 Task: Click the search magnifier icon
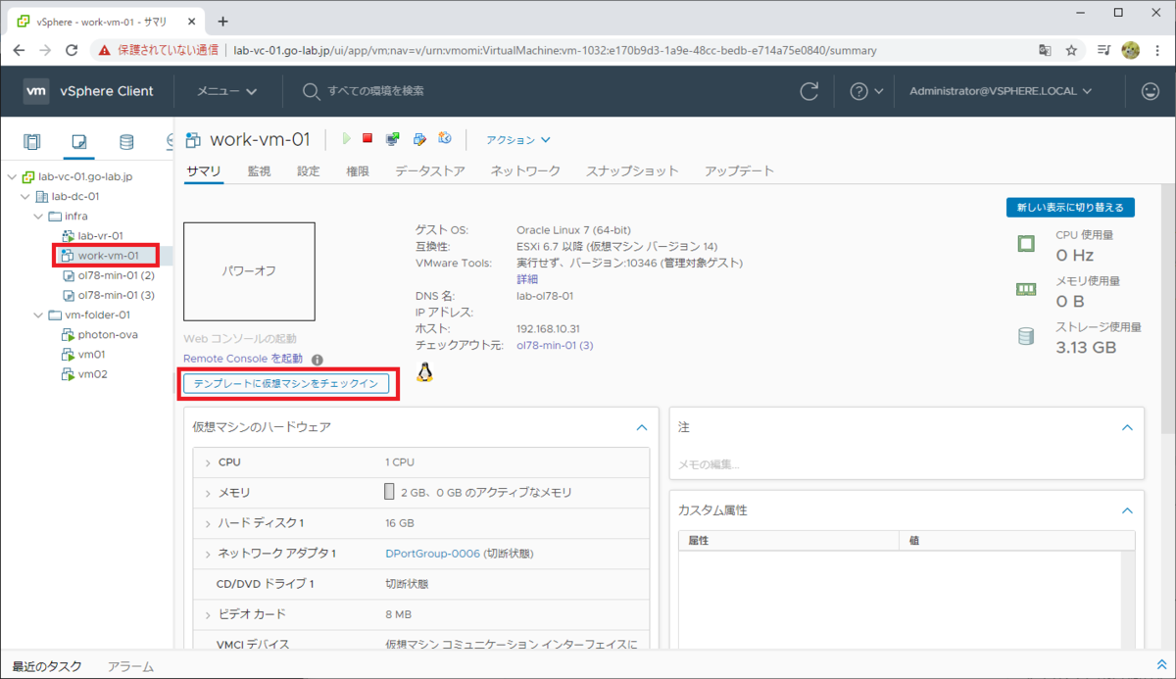[x=311, y=91]
